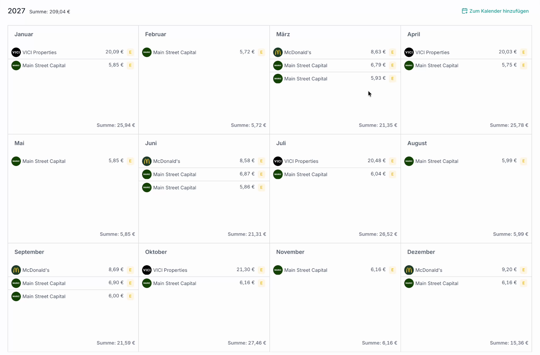This screenshot has width=540, height=355.
Task: Click McDonald's logo in März
Action: click(278, 52)
